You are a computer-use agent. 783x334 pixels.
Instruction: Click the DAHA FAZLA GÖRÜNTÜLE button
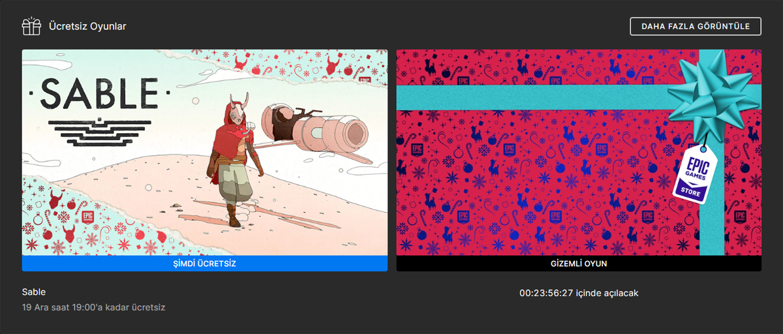(x=696, y=26)
